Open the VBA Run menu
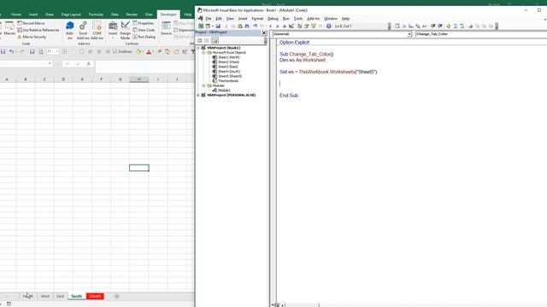This screenshot has height=307, width=547. click(x=286, y=19)
